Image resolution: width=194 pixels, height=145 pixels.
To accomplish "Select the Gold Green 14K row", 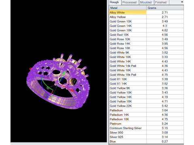I will 146,26.
